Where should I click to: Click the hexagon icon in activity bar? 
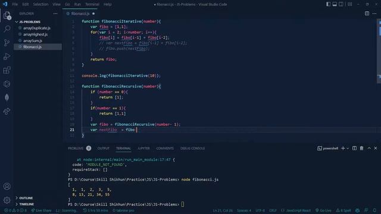coord(7,84)
